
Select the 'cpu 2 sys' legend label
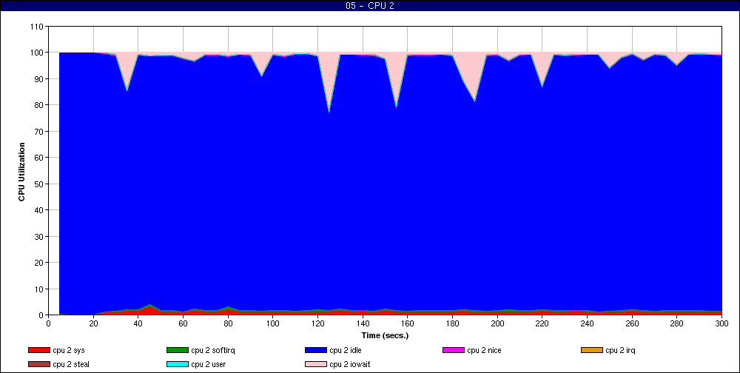click(69, 351)
